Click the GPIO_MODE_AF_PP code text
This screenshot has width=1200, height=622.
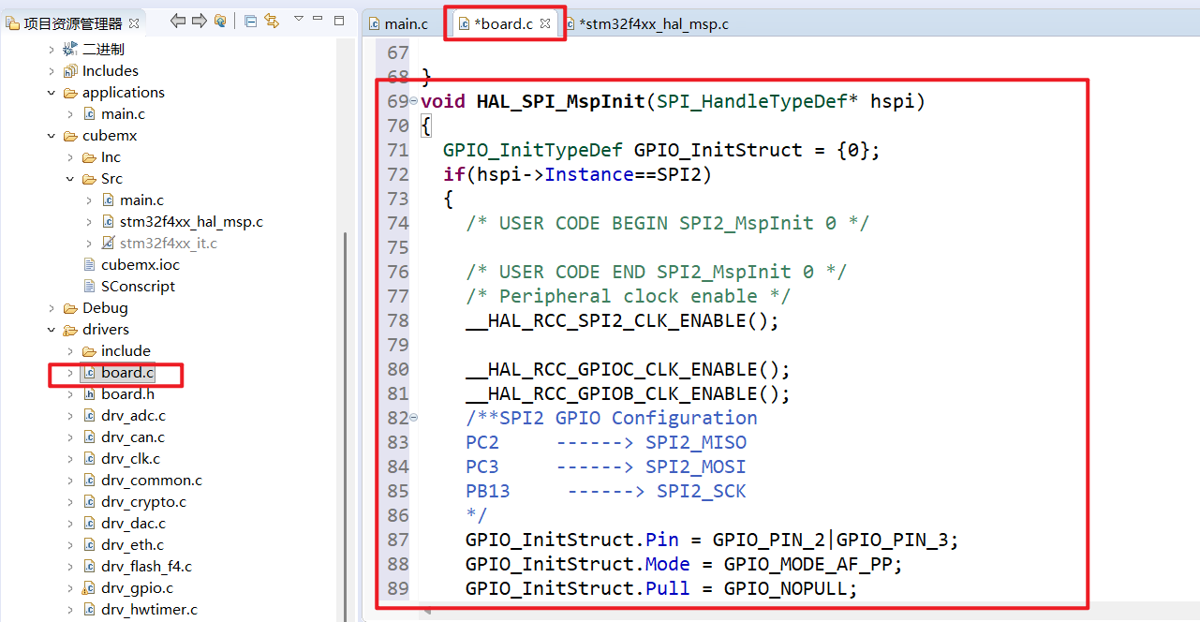tap(806, 564)
